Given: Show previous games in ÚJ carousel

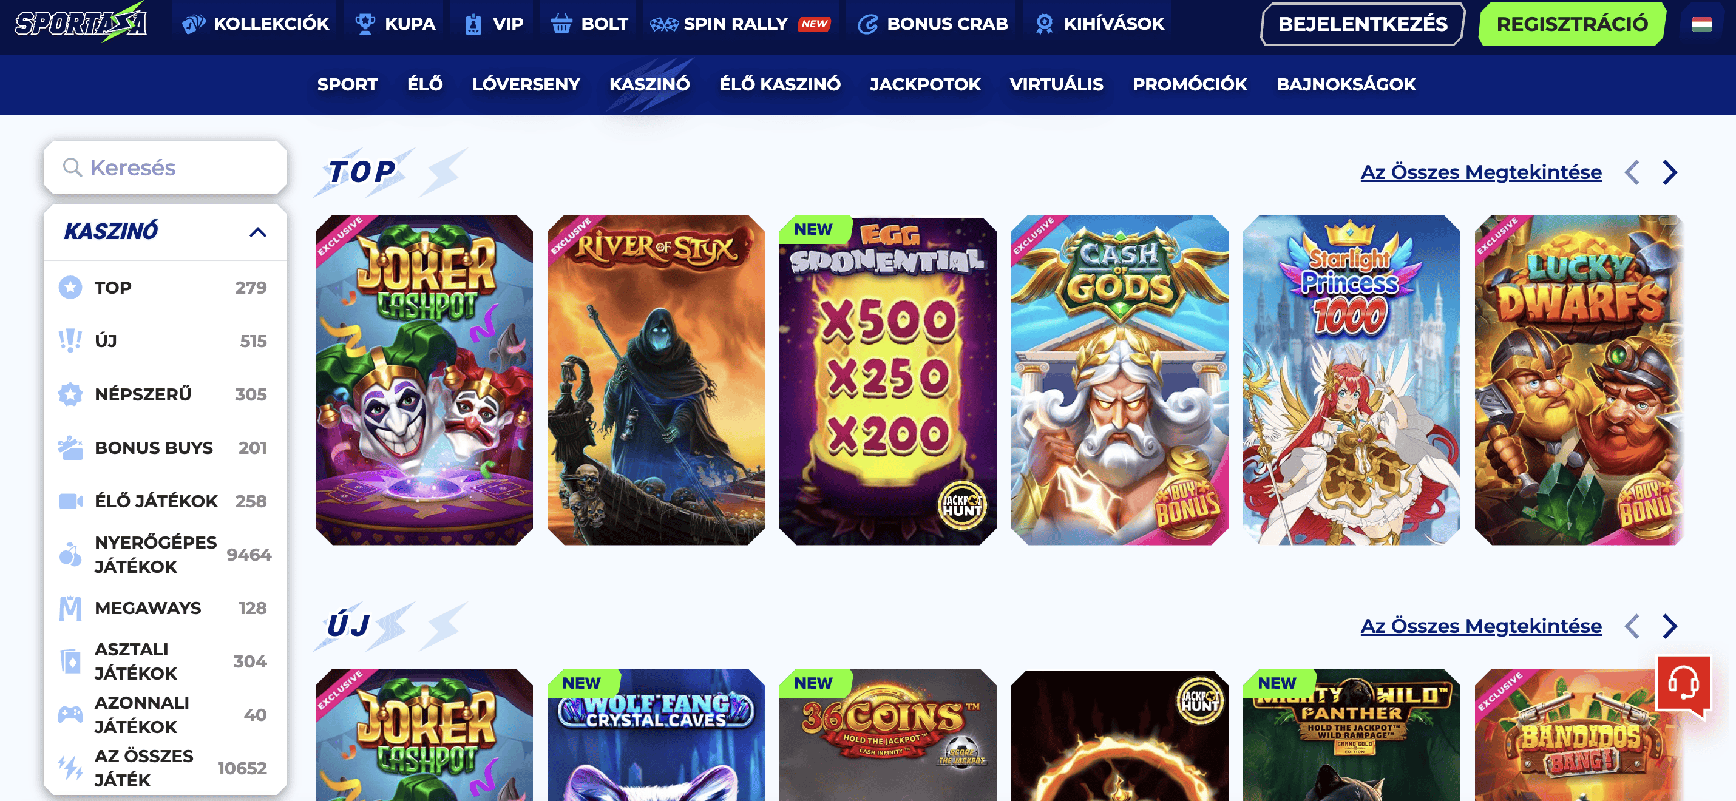Looking at the screenshot, I should [x=1632, y=626].
